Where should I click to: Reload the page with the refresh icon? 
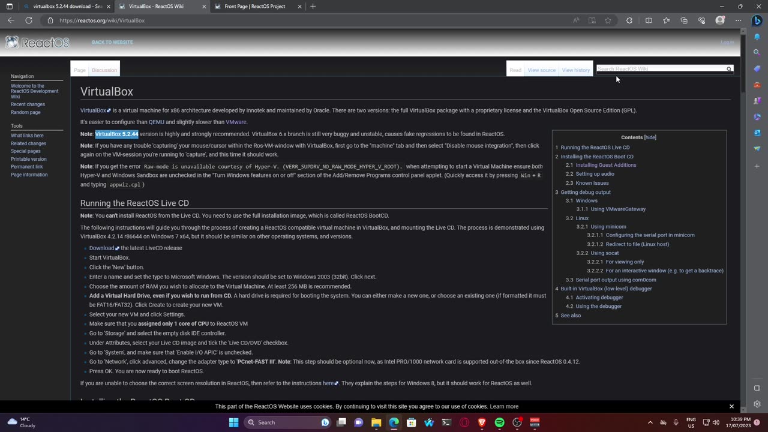[x=28, y=20]
